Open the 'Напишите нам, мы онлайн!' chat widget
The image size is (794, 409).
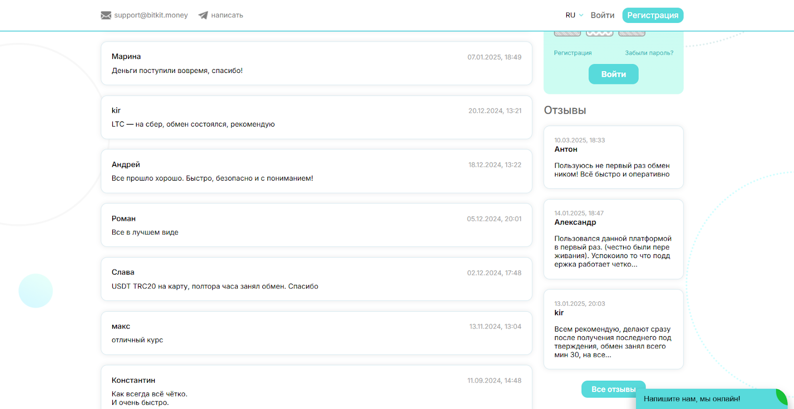(x=712, y=399)
